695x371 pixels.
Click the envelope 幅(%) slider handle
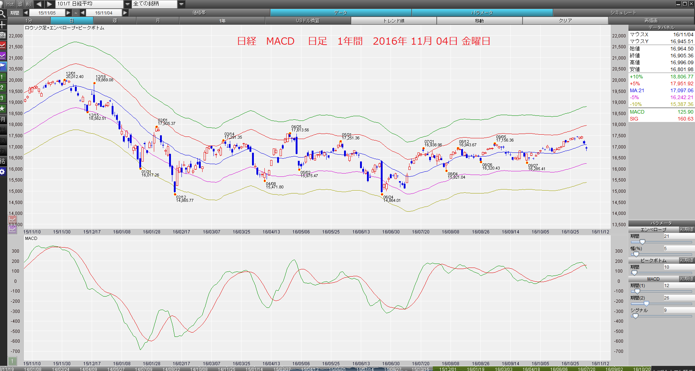[x=636, y=254]
